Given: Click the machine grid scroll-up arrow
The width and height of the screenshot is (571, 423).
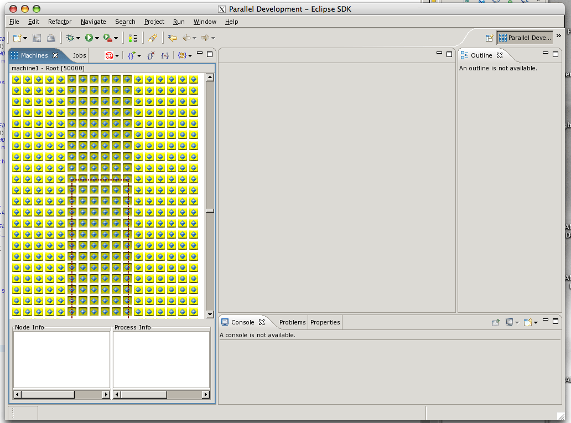Looking at the screenshot, I should coord(210,78).
